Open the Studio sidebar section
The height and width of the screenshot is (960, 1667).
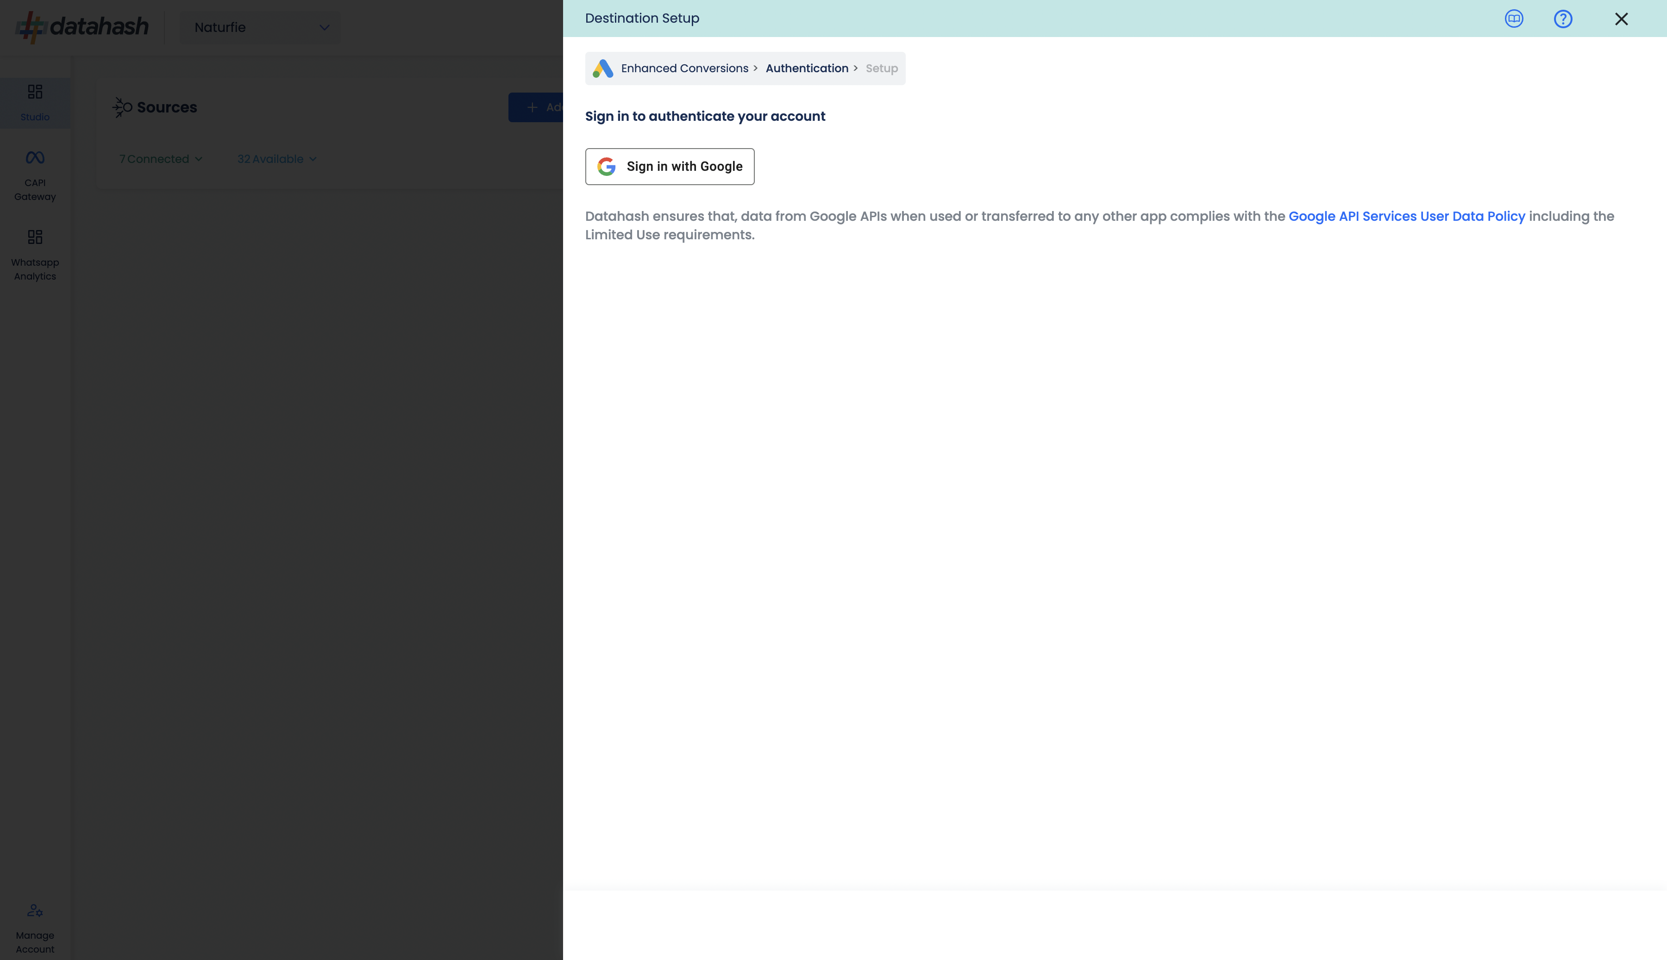(x=35, y=103)
